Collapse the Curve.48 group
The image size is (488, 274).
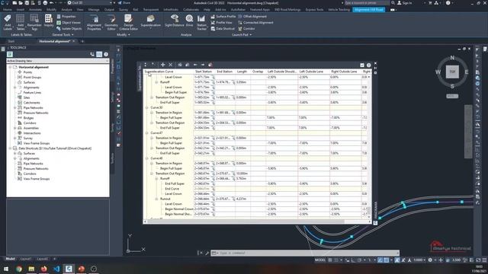(147, 158)
